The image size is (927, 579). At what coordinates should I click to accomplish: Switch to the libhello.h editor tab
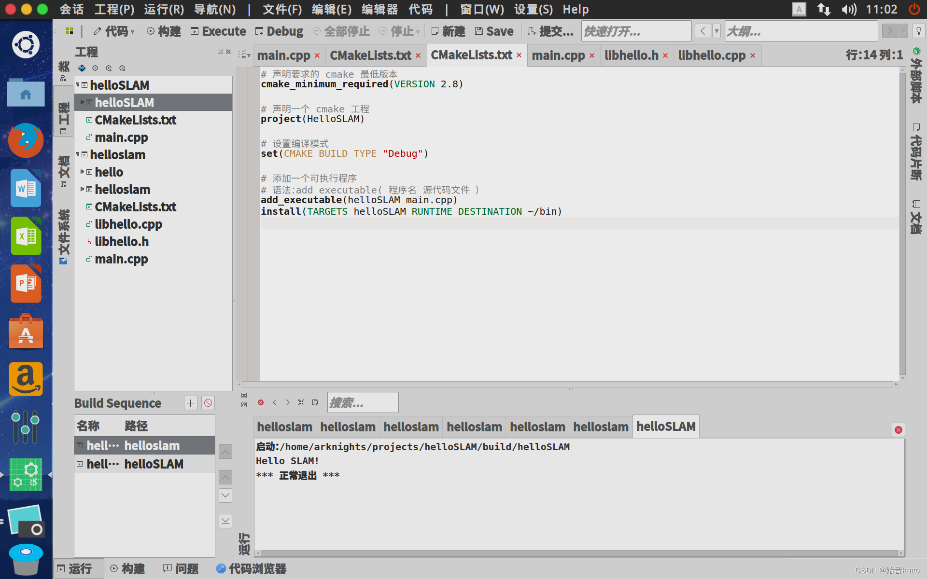pos(631,55)
